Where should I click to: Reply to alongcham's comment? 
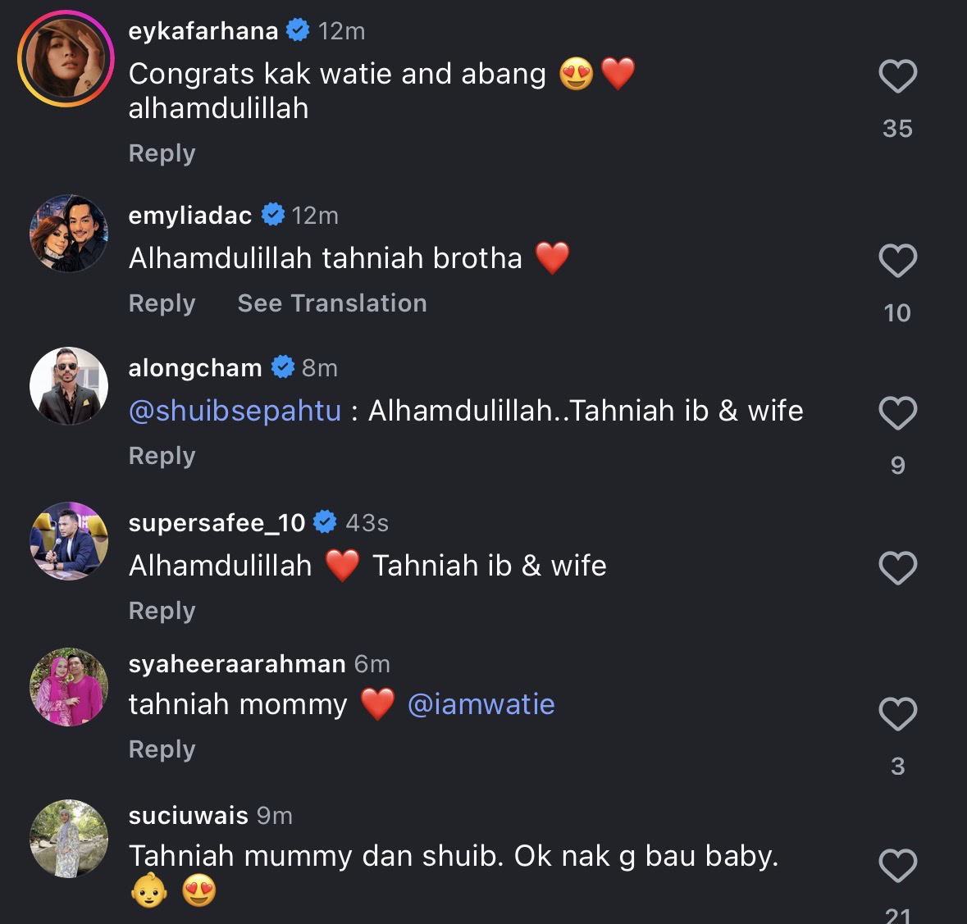(162, 456)
